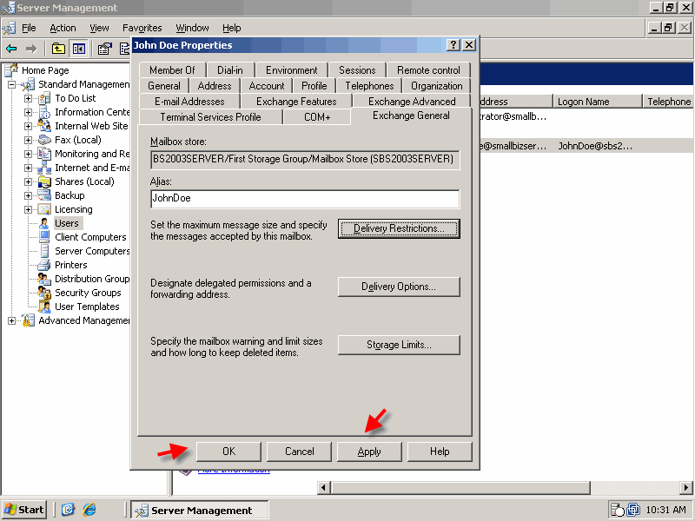This screenshot has width=695, height=521.
Task: Open Internet Explorer from quick launch
Action: (x=89, y=510)
